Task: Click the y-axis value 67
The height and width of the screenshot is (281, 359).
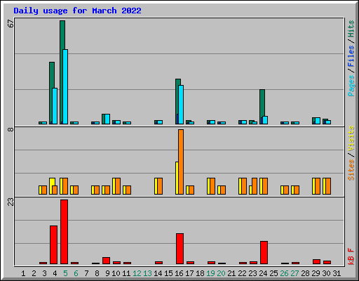Action: pyautogui.click(x=11, y=23)
